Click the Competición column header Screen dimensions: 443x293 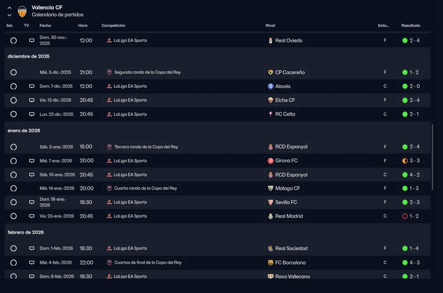click(113, 26)
